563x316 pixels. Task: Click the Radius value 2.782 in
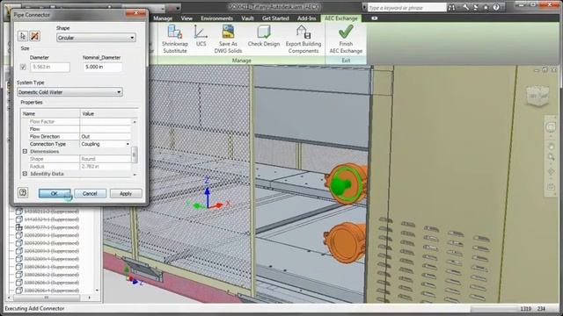pyautogui.click(x=105, y=166)
